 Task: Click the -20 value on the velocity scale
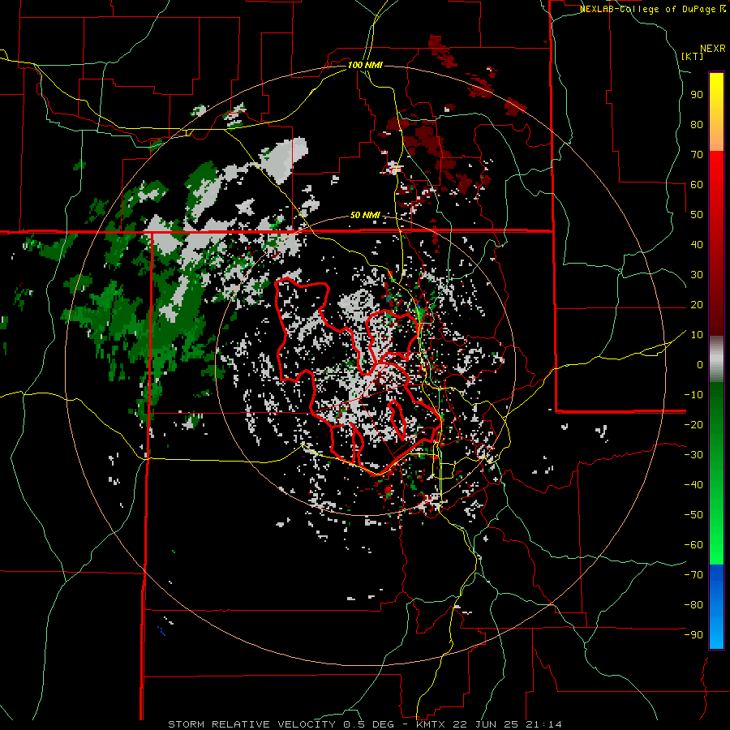[x=693, y=424]
